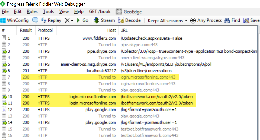Click the Stream button label
Image resolution: width=260 pixels, height=140 pixels.
pyautogui.click(x=108, y=20)
